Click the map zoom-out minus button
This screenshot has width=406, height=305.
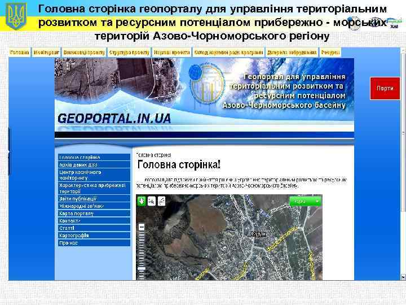(x=142, y=228)
